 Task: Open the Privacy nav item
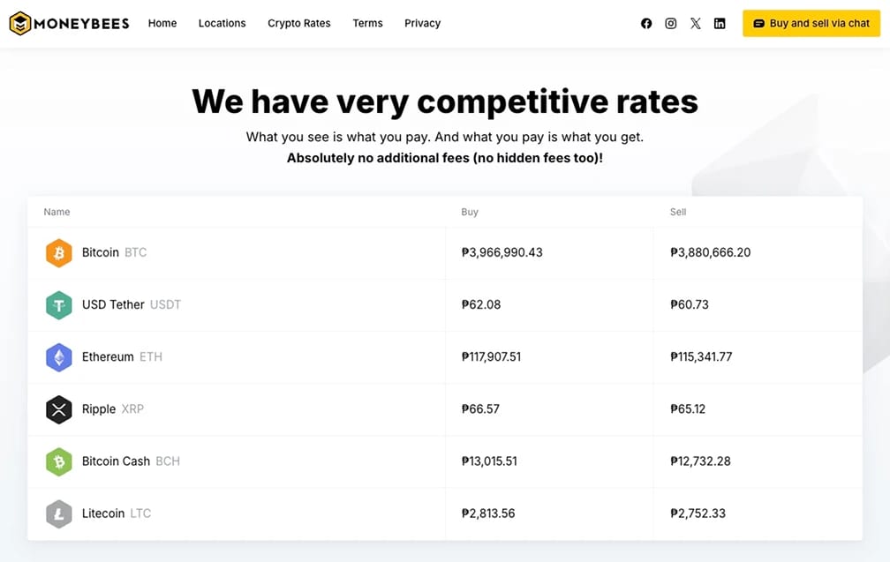click(422, 23)
